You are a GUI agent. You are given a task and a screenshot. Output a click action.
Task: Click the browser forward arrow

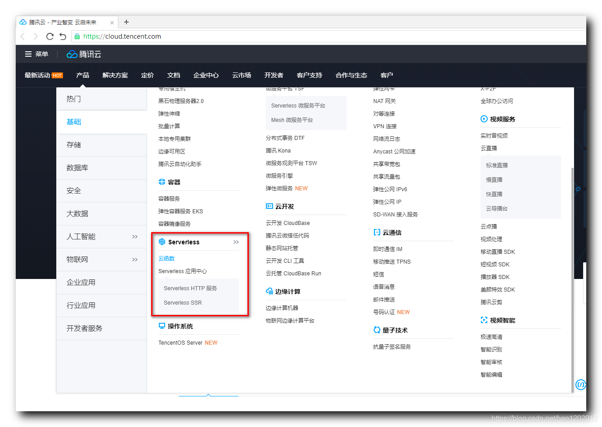tap(36, 36)
